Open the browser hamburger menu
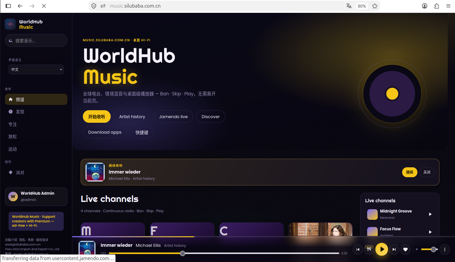This screenshot has width=455, height=262. point(448,6)
